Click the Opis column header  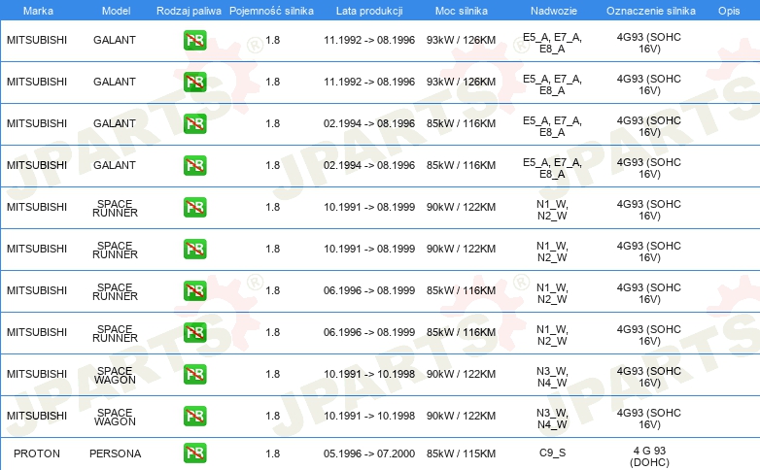(x=729, y=11)
